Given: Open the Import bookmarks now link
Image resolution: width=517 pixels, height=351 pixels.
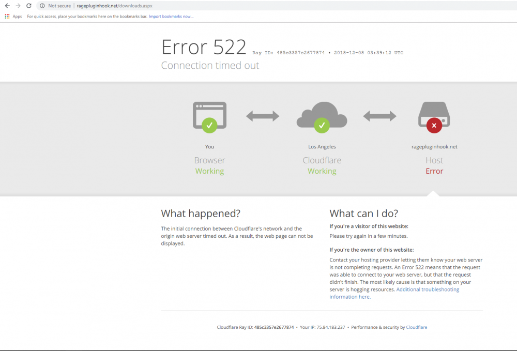Looking at the screenshot, I should tap(171, 17).
